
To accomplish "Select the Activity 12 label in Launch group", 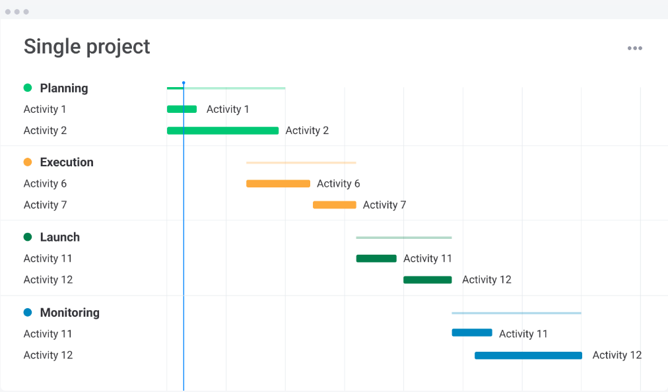I will (x=48, y=279).
